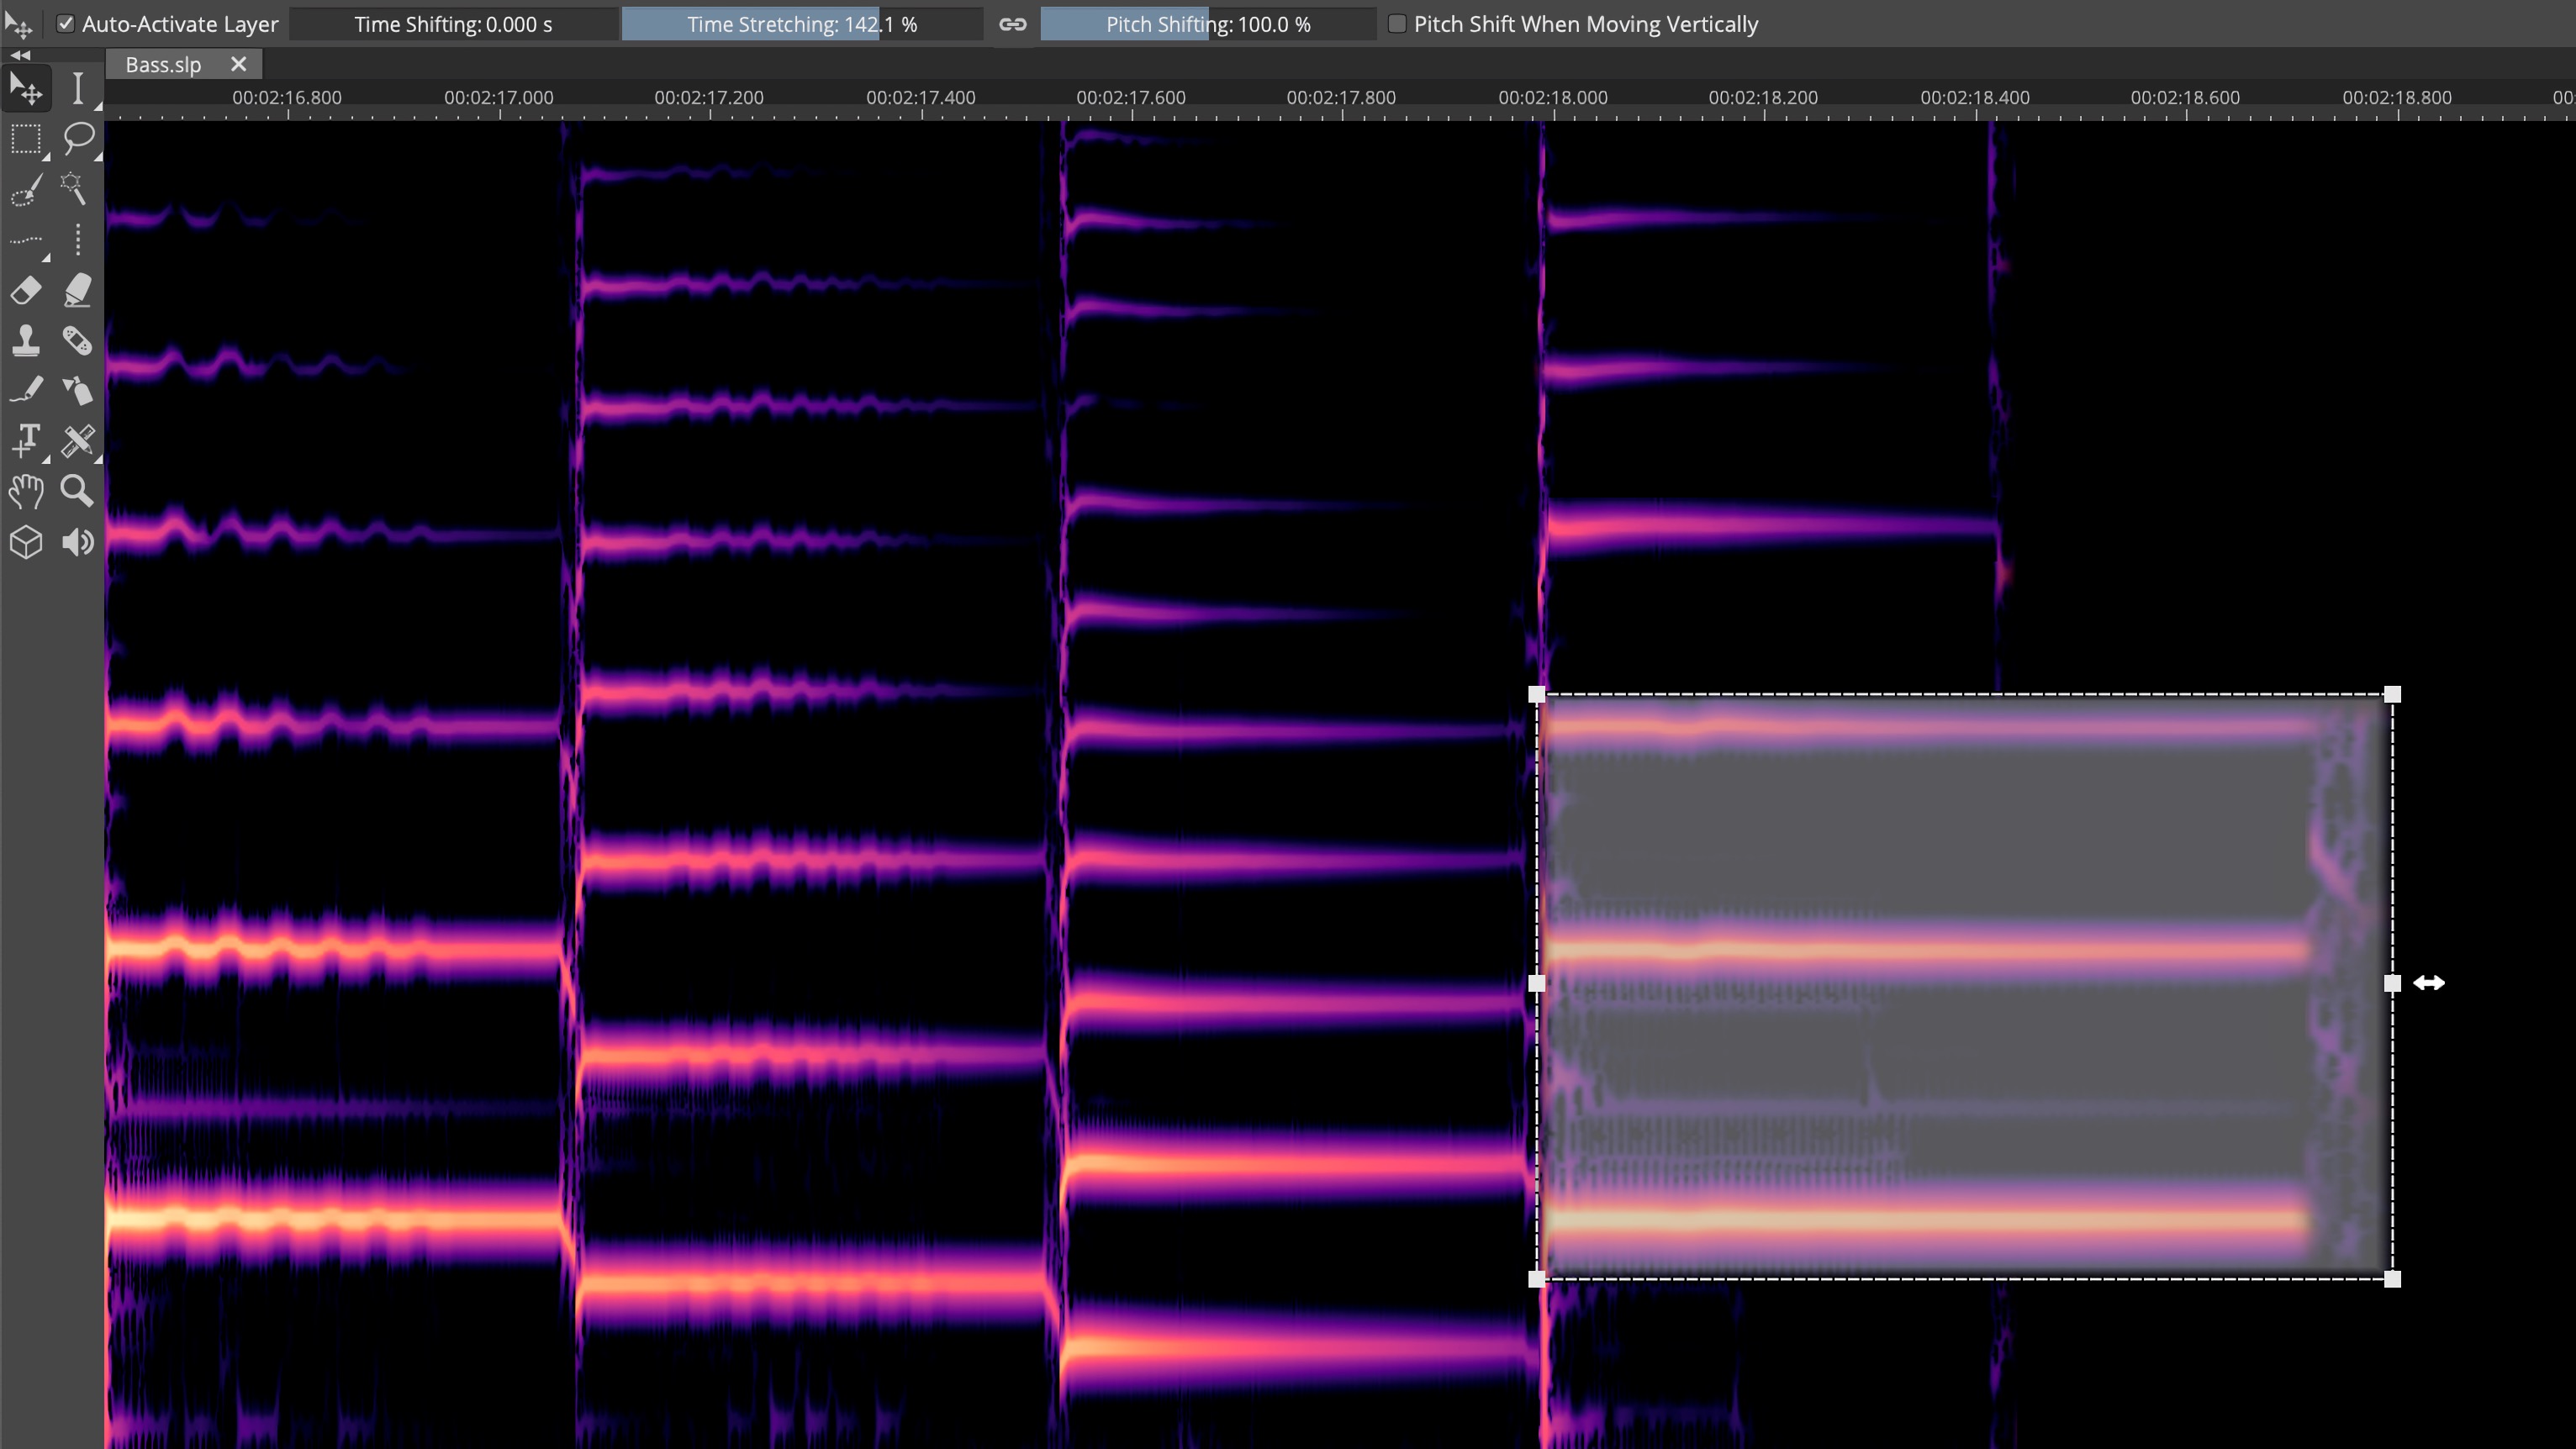Viewport: 2576px width, 1449px height.
Task: Adjust the Time Stretching slider
Action: pyautogui.click(x=802, y=24)
